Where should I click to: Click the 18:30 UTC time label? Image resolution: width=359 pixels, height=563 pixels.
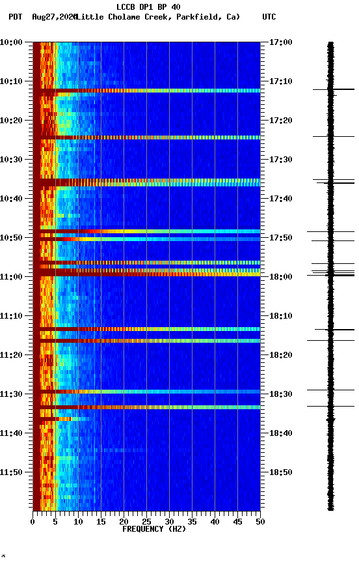point(281,395)
